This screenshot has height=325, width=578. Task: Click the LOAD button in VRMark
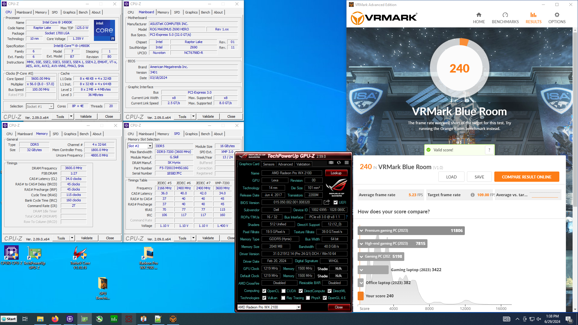pos(451,177)
